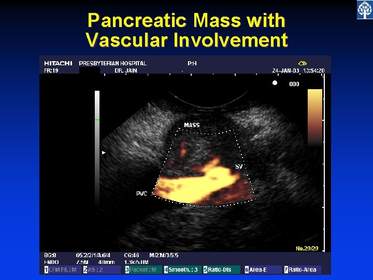373x280 pixels.
Task: Click the BG:8 gain value
Action: coord(50,255)
